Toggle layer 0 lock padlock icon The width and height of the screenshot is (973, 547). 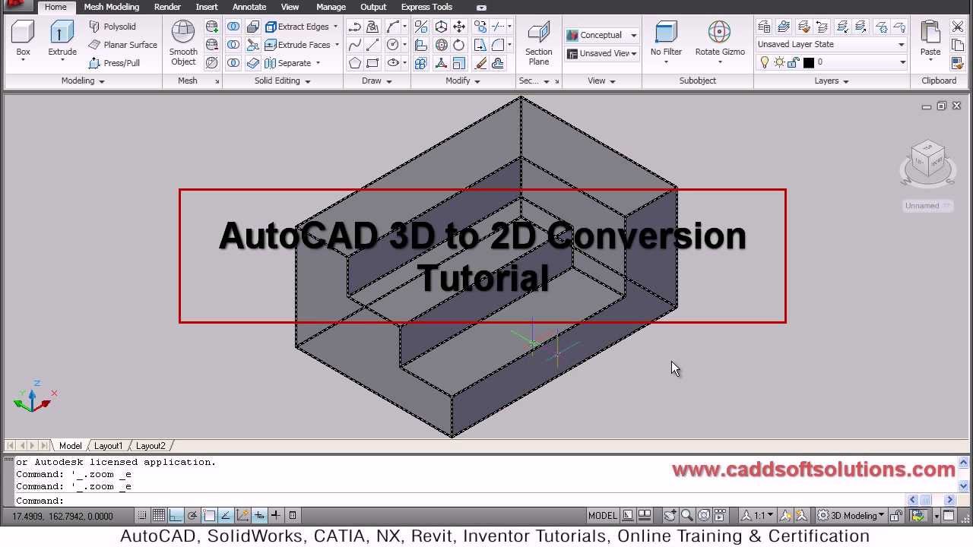(x=794, y=62)
